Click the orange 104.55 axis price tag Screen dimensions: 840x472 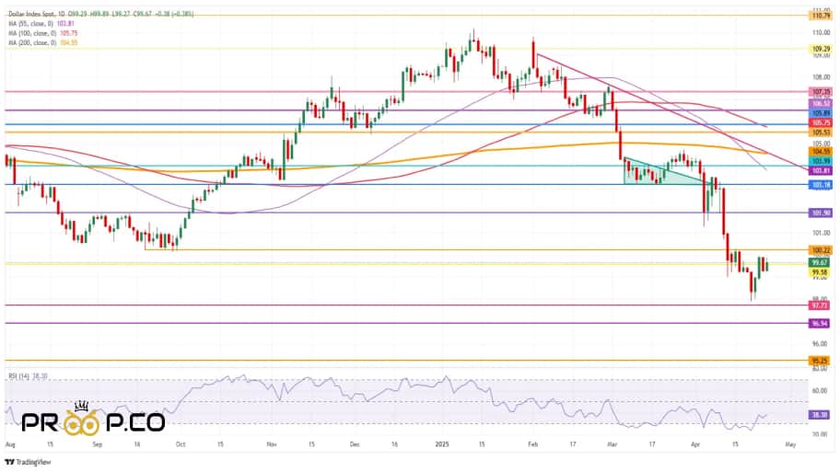(x=821, y=152)
